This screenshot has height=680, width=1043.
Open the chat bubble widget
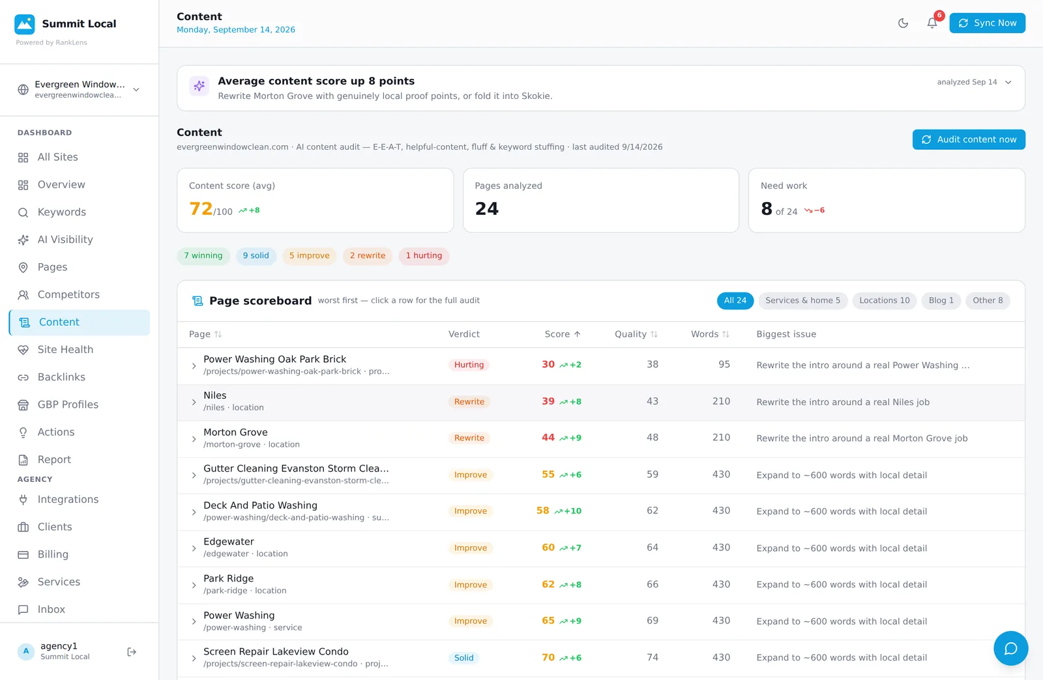click(x=1010, y=648)
